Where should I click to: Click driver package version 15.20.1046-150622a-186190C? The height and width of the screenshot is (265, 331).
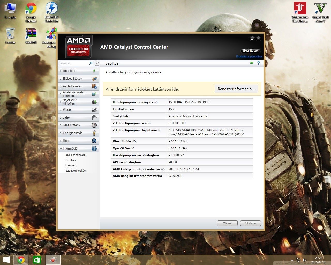[189, 102]
